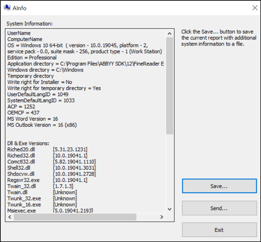Click the ComputerName line
Screen dimensions: 261x242
[x=25, y=39]
